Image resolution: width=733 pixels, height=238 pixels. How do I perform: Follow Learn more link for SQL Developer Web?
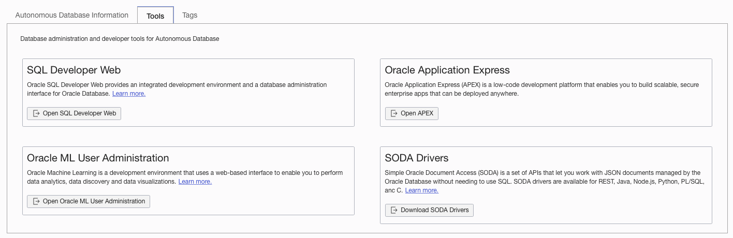pyautogui.click(x=129, y=94)
